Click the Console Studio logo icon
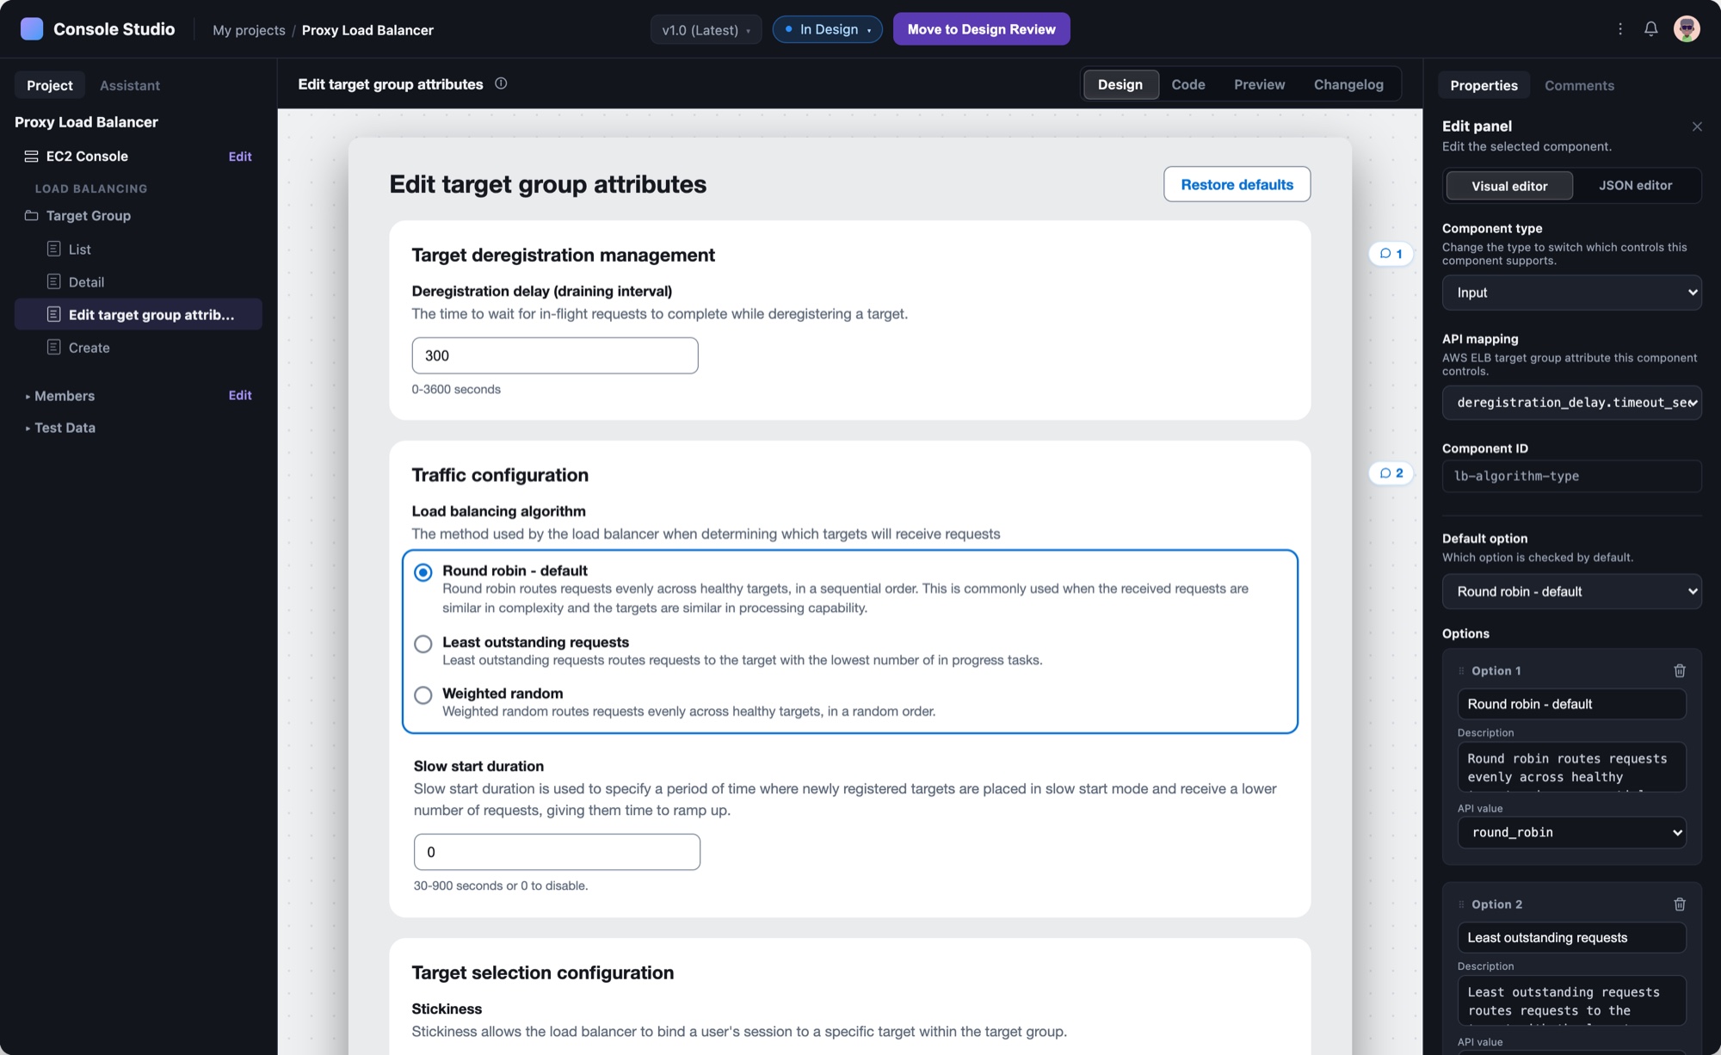Image resolution: width=1721 pixels, height=1055 pixels. click(x=32, y=29)
